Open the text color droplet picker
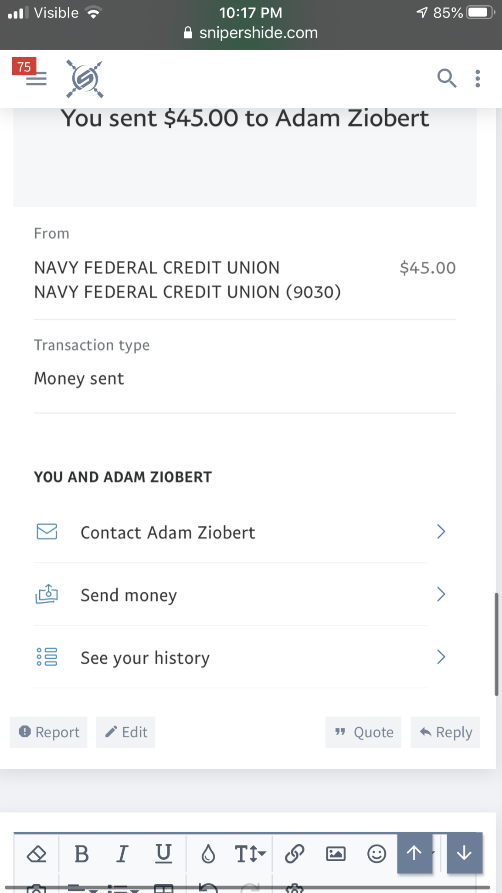This screenshot has height=893, width=502. (208, 854)
